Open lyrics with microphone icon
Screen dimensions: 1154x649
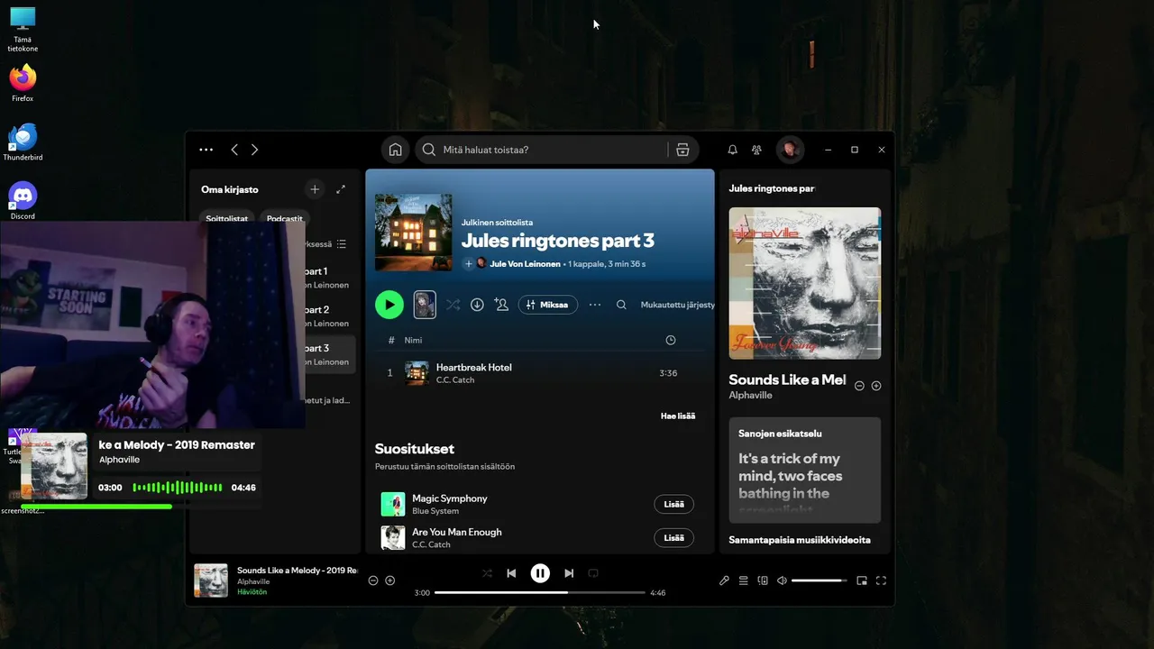coord(724,580)
